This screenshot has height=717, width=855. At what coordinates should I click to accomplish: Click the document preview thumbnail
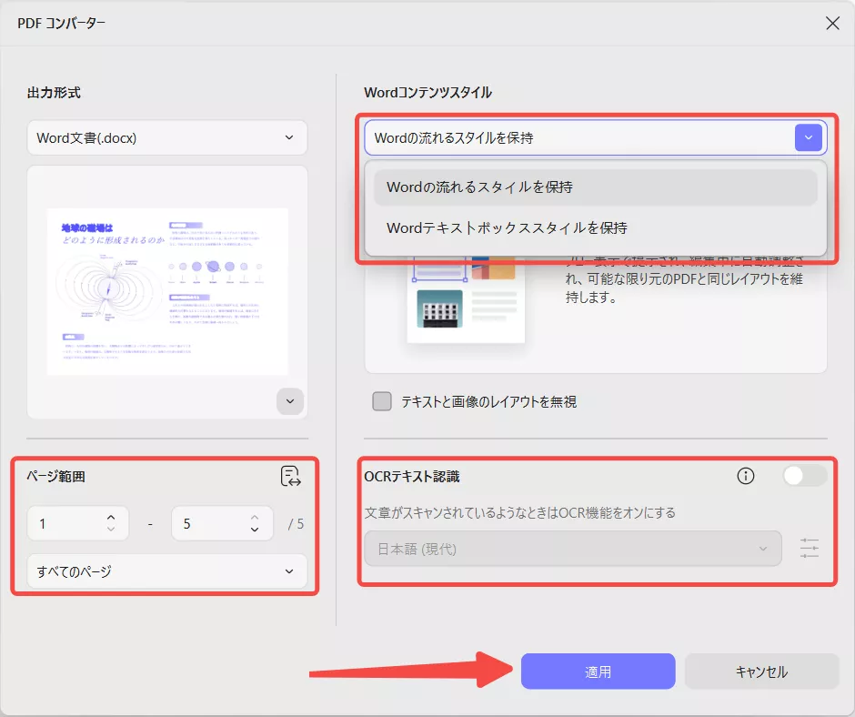(x=167, y=291)
